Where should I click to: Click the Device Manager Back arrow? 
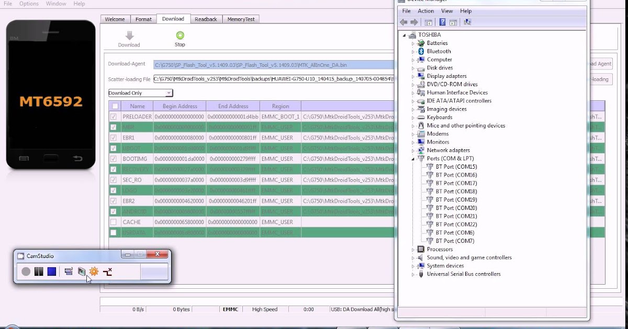(403, 22)
